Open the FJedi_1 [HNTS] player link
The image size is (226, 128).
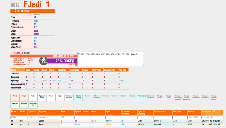[20, 53]
